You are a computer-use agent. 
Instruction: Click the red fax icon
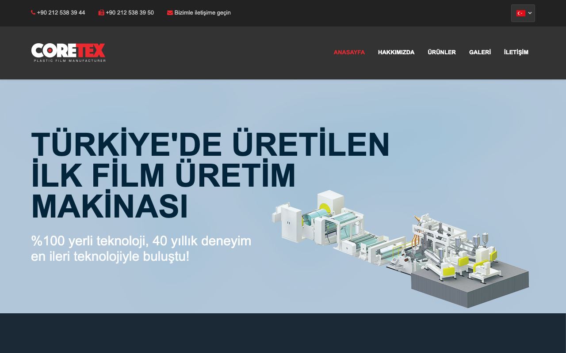point(101,13)
